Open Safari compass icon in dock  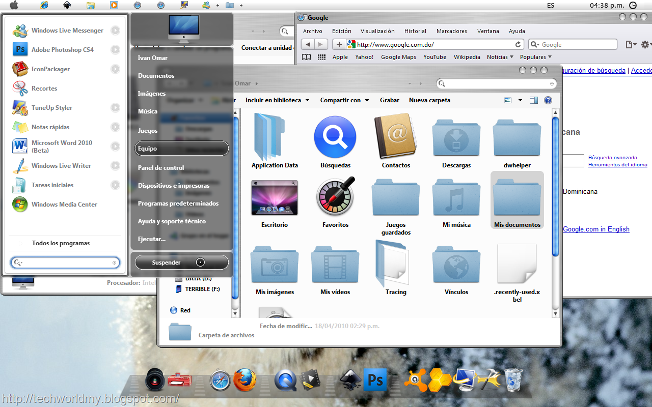(x=221, y=381)
